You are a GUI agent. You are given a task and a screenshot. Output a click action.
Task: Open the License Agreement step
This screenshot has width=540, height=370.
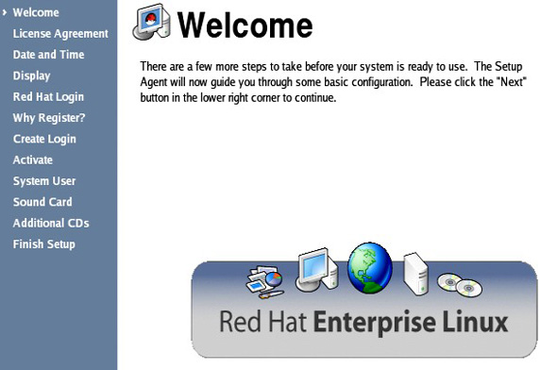click(60, 34)
